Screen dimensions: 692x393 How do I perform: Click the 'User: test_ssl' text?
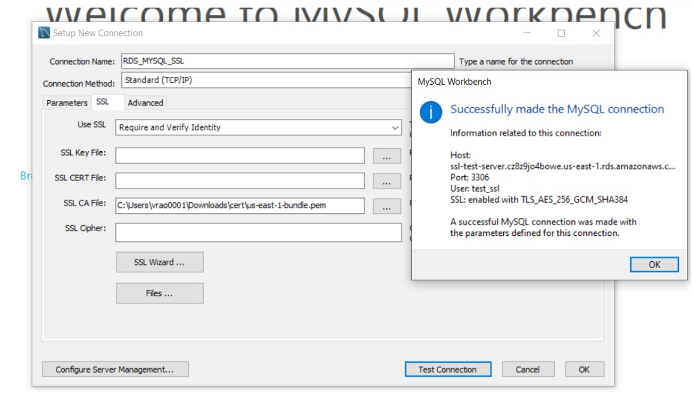(475, 189)
